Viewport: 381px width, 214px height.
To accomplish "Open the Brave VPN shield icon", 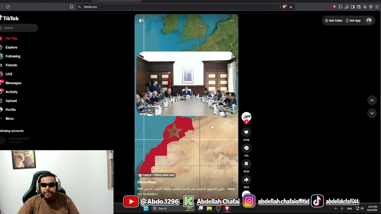I will click(371, 7).
